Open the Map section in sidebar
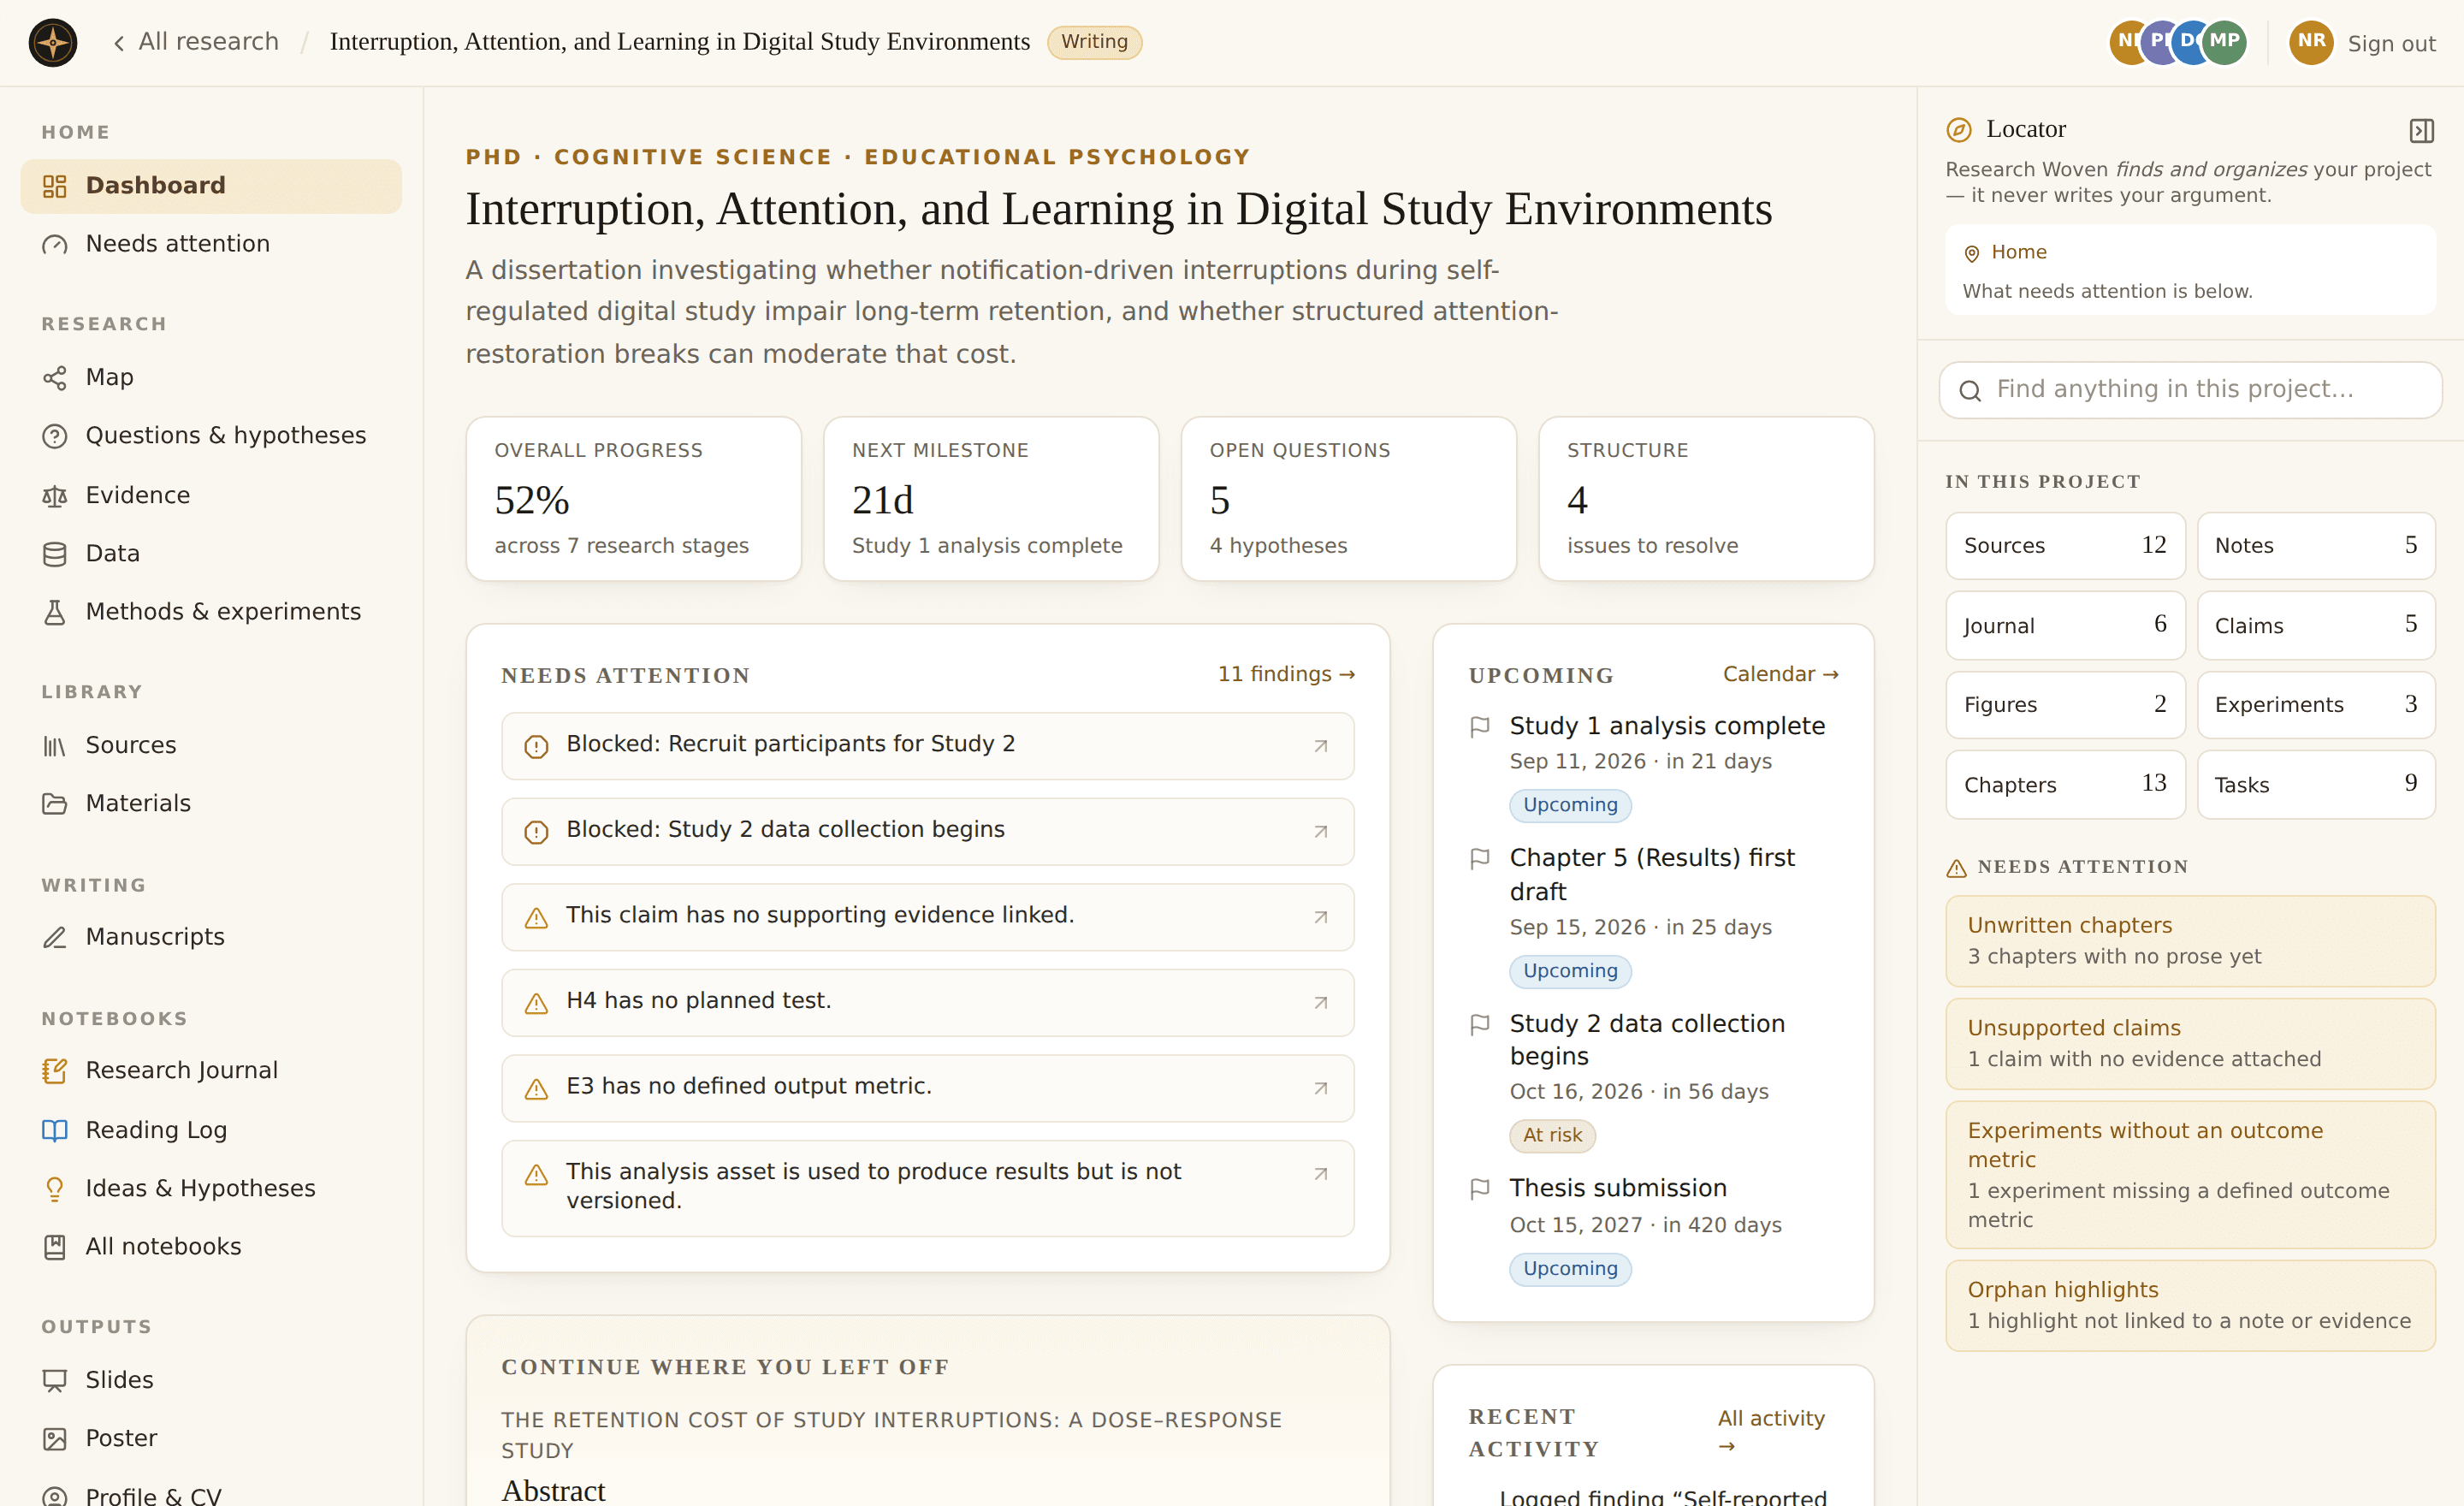 211,377
